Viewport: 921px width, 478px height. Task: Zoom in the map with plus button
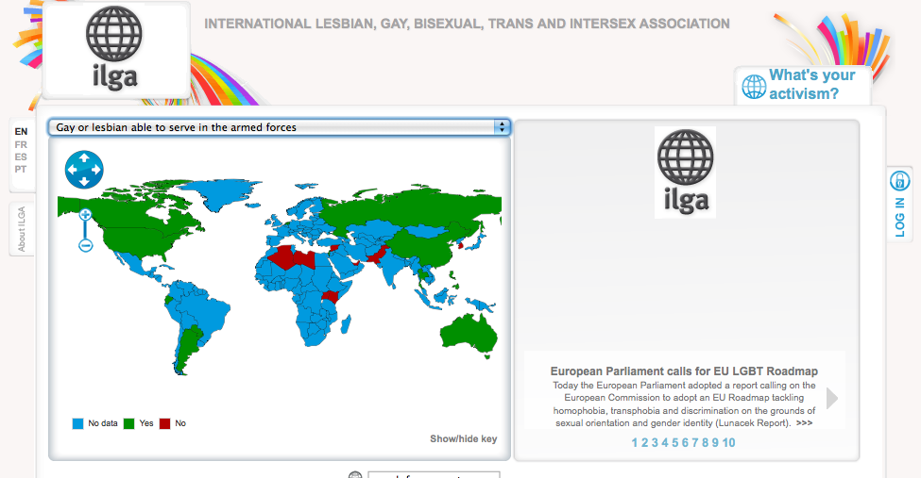[85, 215]
